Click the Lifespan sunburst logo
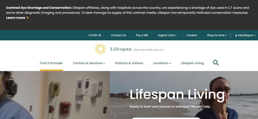This screenshot has height=119, width=258. (x=101, y=49)
